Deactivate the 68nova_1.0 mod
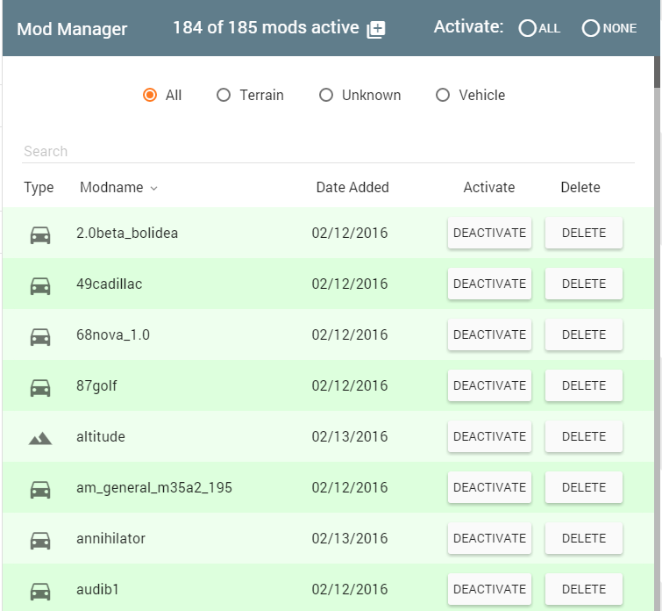 (x=489, y=334)
